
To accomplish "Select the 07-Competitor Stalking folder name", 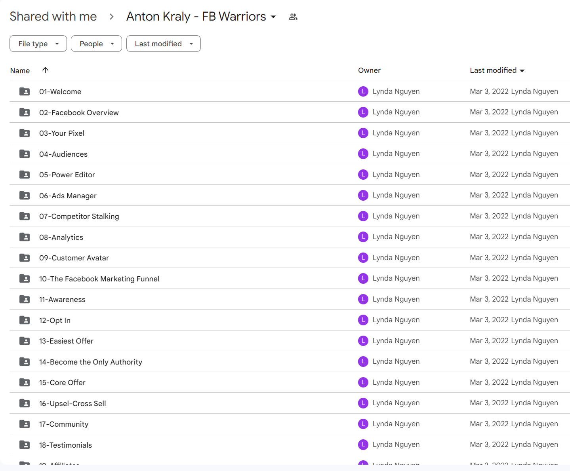I will pyautogui.click(x=79, y=216).
